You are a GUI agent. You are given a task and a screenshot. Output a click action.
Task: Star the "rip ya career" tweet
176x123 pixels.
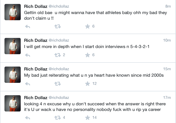[x=87, y=118]
